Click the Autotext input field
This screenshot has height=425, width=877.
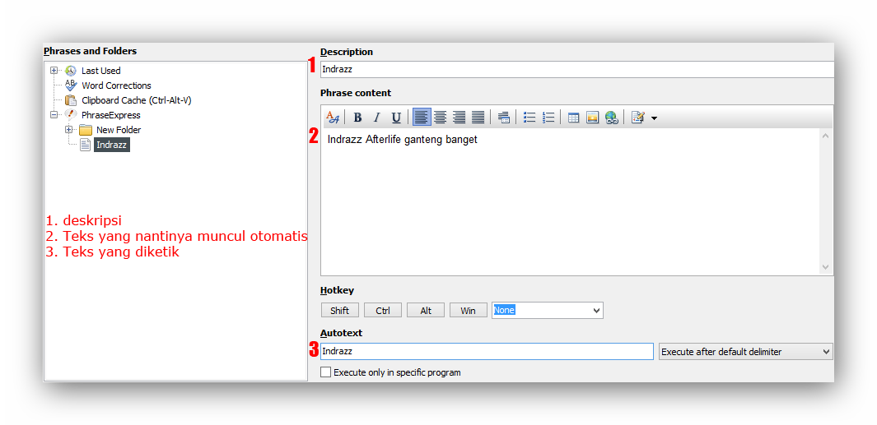click(x=487, y=351)
